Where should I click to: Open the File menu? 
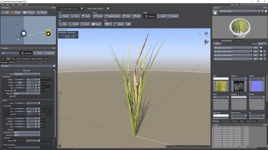click(x=3, y=5)
